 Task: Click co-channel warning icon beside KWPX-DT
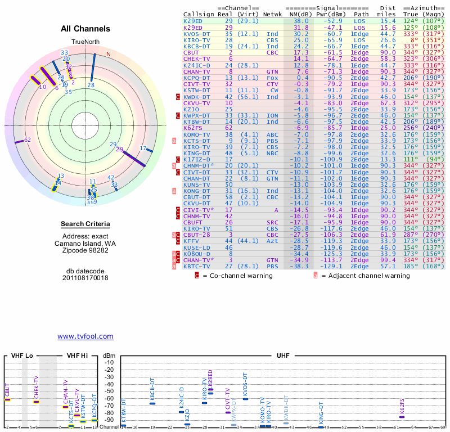point(178,115)
